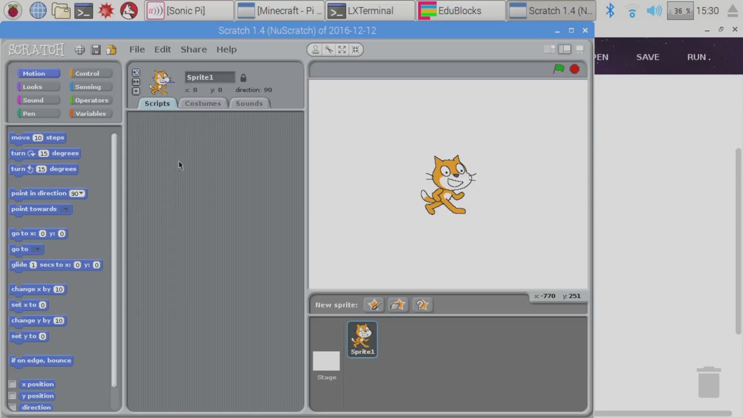Screen dimensions: 743x418
Task: Open the volume control in tray
Action: click(654, 10)
